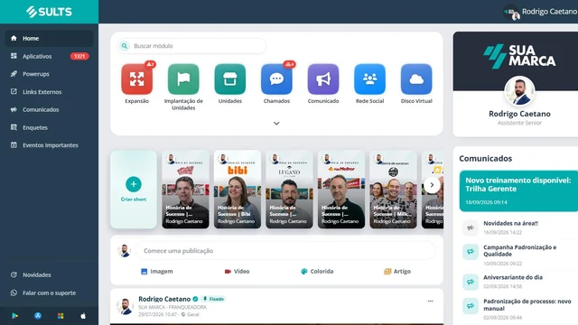Open Aplicativos in the sidebar
Screen dimensions: 578x325
coord(49,56)
